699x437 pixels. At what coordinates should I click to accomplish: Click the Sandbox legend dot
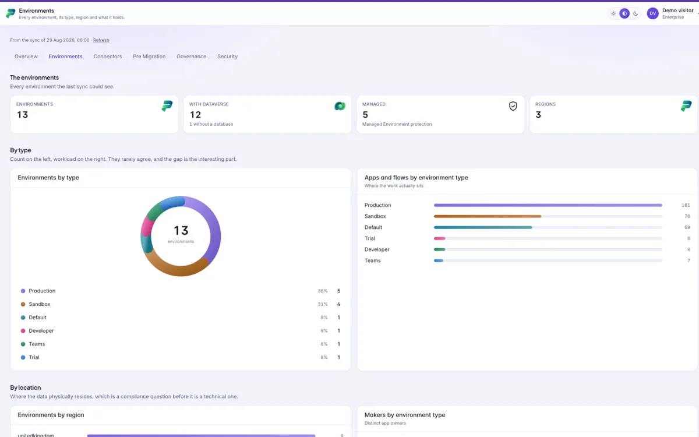point(23,304)
